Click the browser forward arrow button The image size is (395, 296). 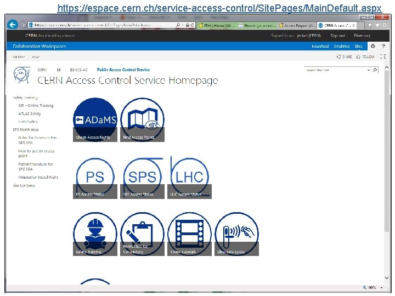coord(22,25)
